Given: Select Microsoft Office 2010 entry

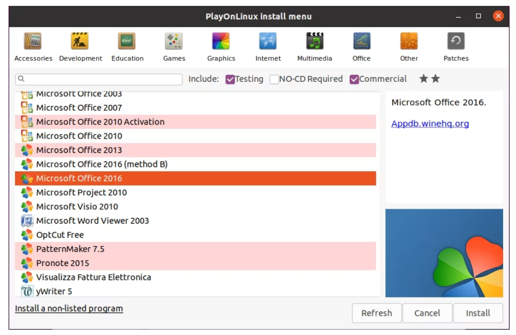Looking at the screenshot, I should 196,136.
